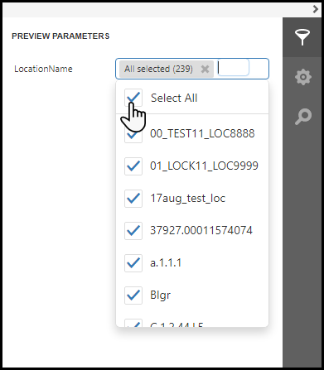Image resolution: width=324 pixels, height=370 pixels.
Task: Open the settings gear panel
Action: click(x=303, y=77)
